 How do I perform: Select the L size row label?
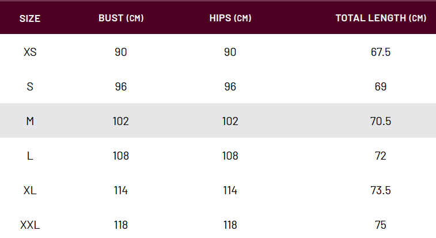click(30, 156)
